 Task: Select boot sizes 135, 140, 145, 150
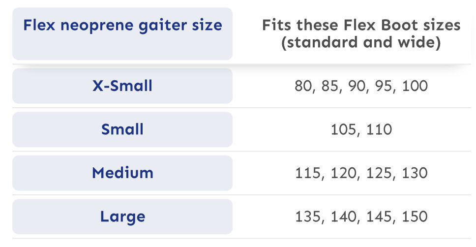tap(361, 216)
